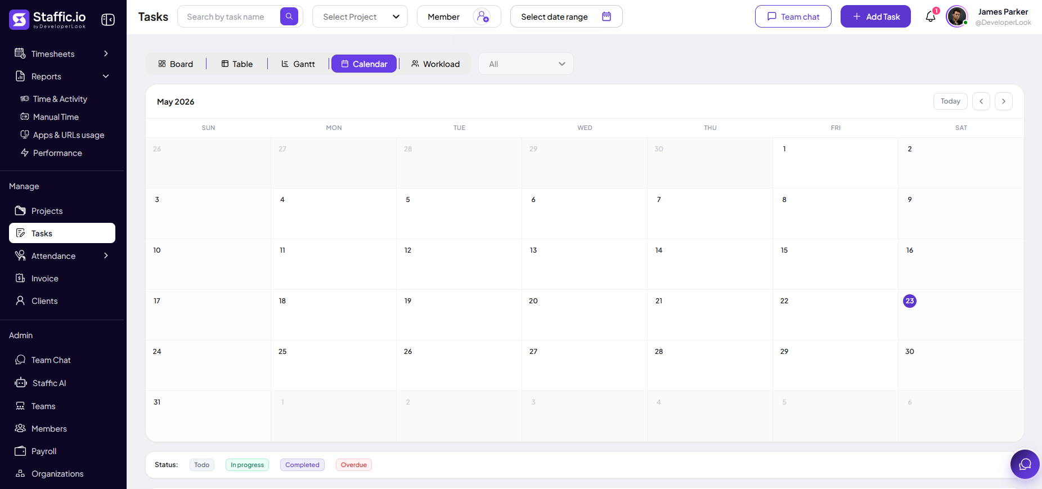This screenshot has height=489, width=1042.
Task: Click the Todo status tag
Action: tap(202, 465)
